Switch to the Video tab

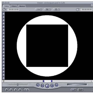click(x=6, y=6)
